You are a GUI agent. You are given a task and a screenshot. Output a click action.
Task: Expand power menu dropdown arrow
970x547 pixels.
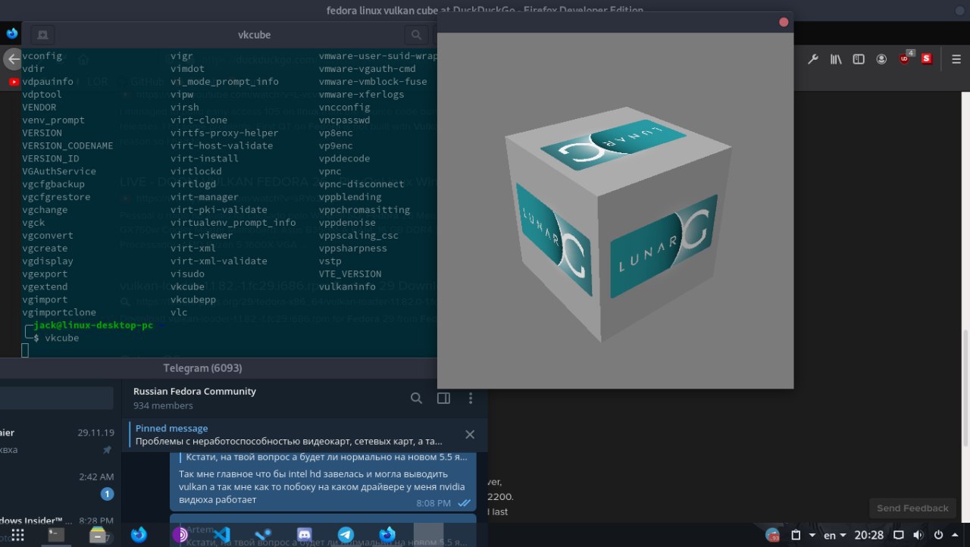coord(955,536)
